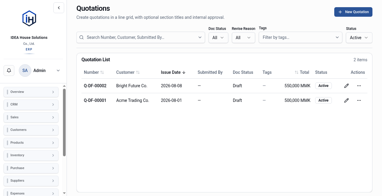This screenshot has width=382, height=196.
Task: Expand the CRM menu
Action: [31, 105]
